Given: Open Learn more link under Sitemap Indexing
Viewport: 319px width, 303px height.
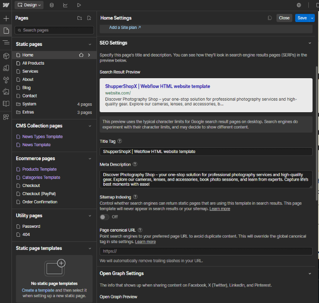Looking at the screenshot, I should [220, 209].
